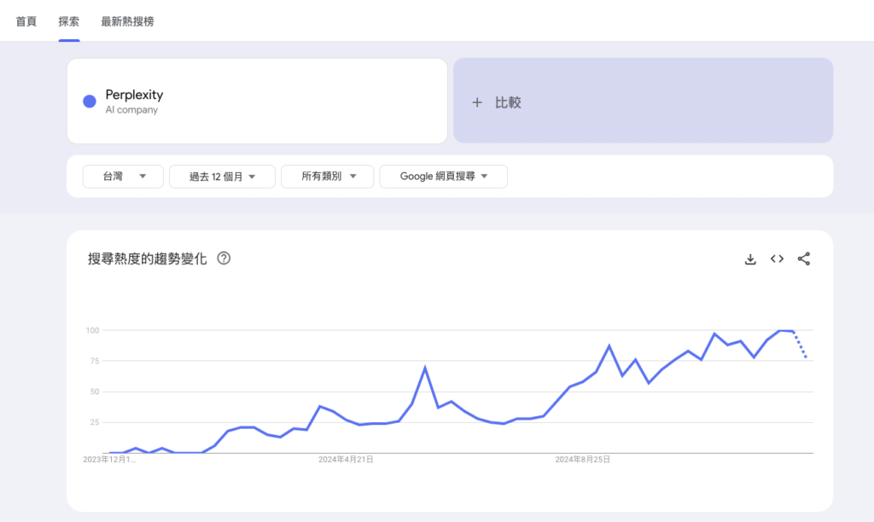874x522 pixels.
Task: Click the Perplexity search term card
Action: point(257,101)
